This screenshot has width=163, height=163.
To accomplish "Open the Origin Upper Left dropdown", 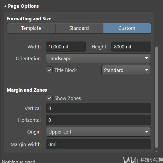I will point(98,131).
